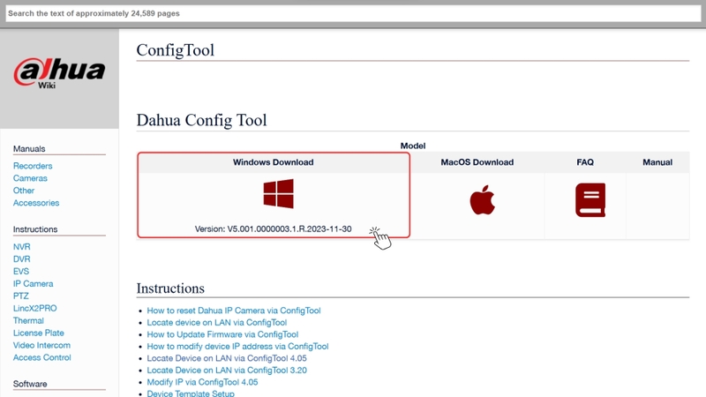The height and width of the screenshot is (397, 706).
Task: Open 'Locate Device on LAN via ConfigTool 4.05'
Action: [x=227, y=358]
